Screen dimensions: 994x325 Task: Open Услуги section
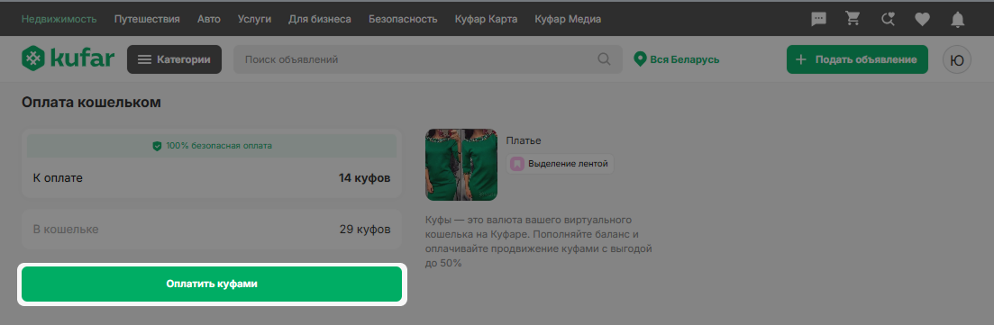point(254,19)
